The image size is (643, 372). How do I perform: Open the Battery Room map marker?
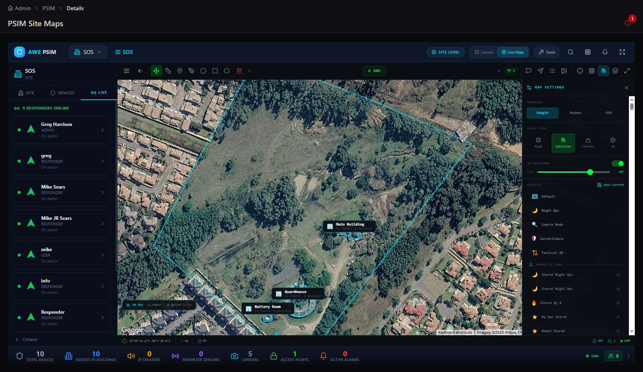tap(268, 308)
